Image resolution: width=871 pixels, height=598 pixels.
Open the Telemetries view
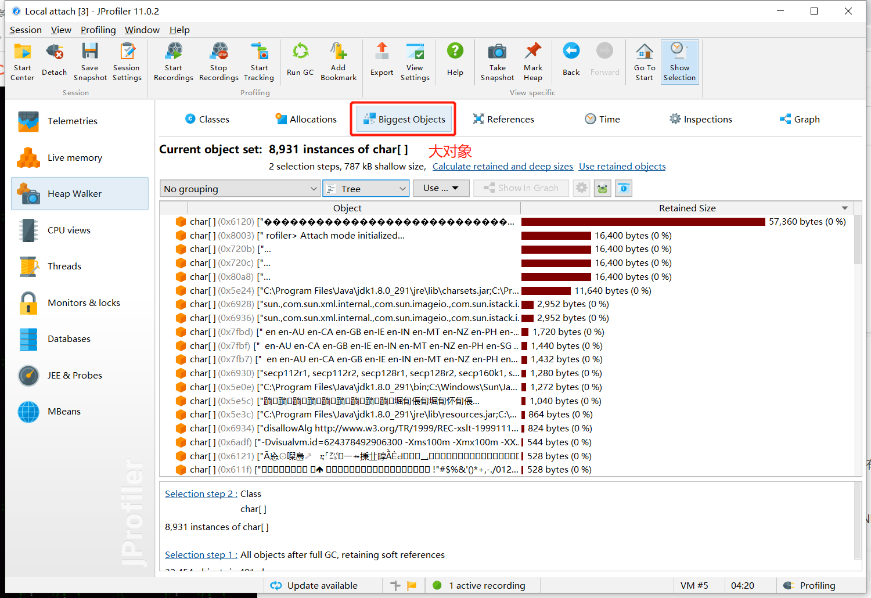tap(72, 121)
